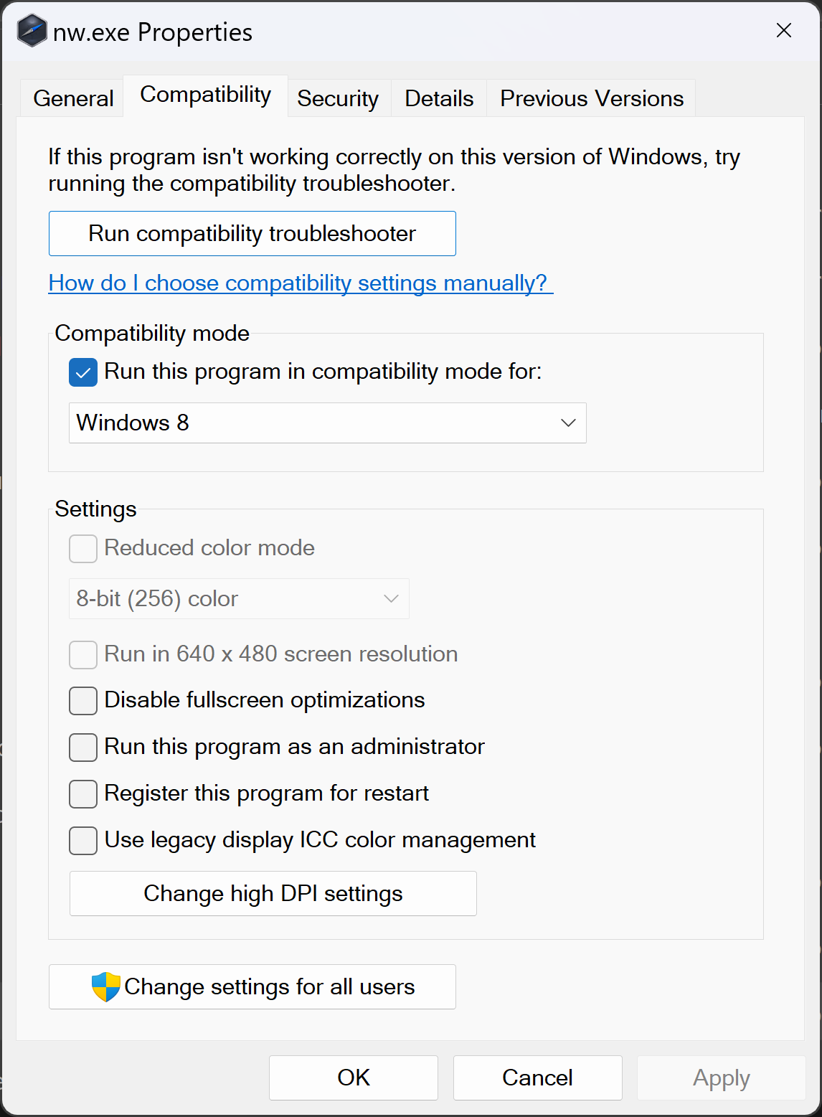822x1117 pixels.
Task: Cancel the properties dialog
Action: coord(537,1078)
